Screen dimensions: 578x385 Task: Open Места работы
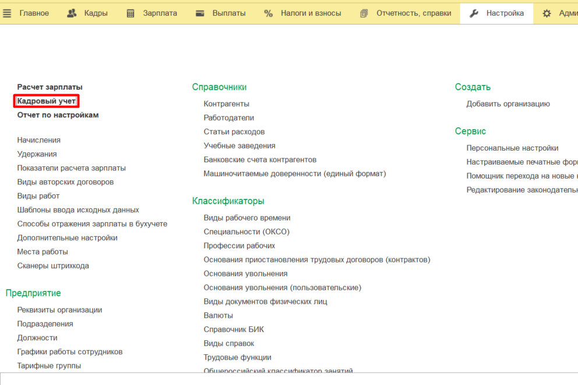click(x=43, y=252)
